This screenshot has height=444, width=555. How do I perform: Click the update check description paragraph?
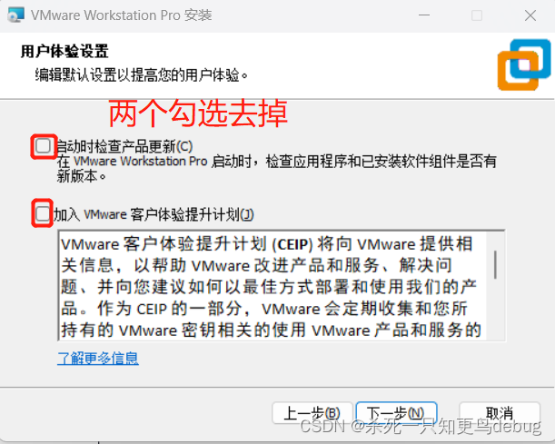pyautogui.click(x=276, y=168)
